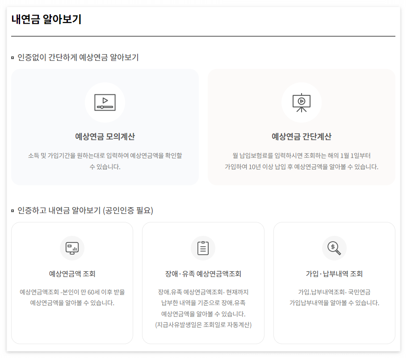Select the 예상연금액 조회 card
This screenshot has height=358, width=407.
point(72,282)
